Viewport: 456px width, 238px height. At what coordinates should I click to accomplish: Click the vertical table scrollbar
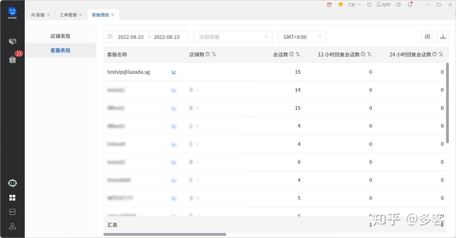tap(447, 103)
